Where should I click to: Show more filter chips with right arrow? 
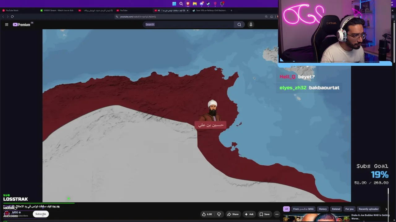[386, 209]
